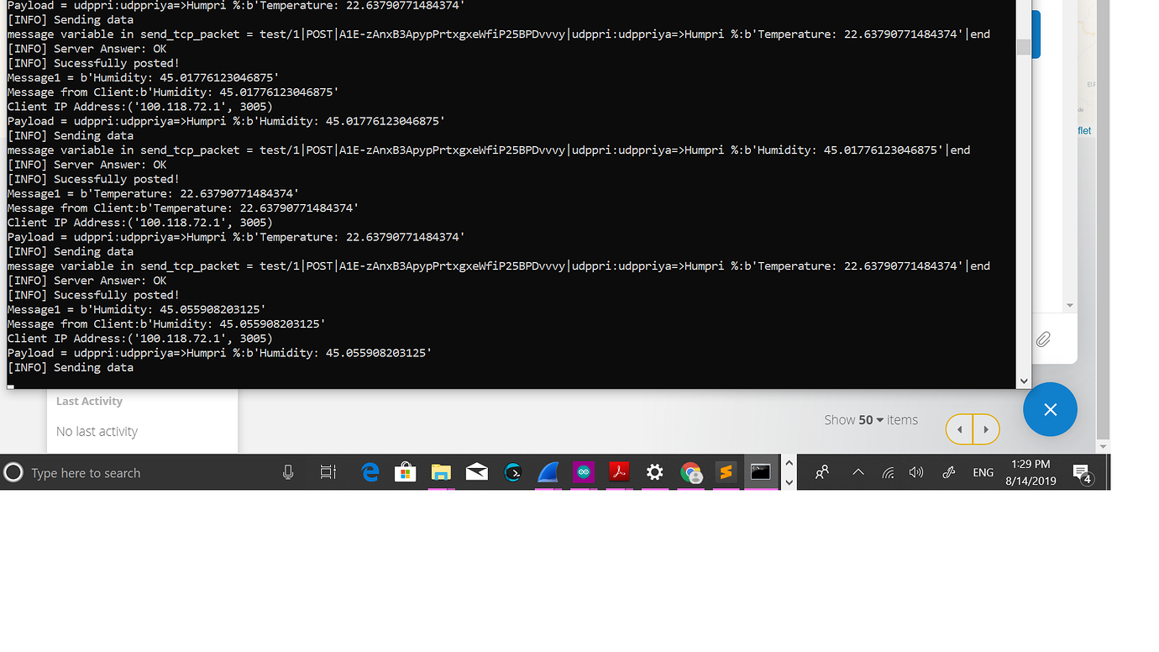Open Sublime Text from the taskbar
1159x652 pixels.
click(x=726, y=472)
